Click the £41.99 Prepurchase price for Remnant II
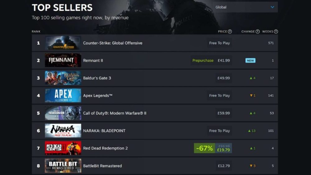Viewport: 311px width, 175px height. 224,60
